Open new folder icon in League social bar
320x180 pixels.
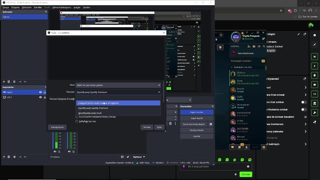(x=254, y=46)
